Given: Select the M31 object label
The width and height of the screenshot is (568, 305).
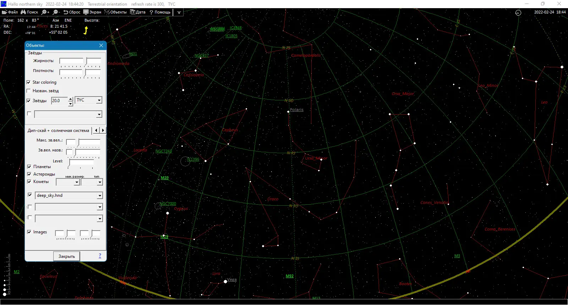Looking at the screenshot, I should tap(133, 54).
